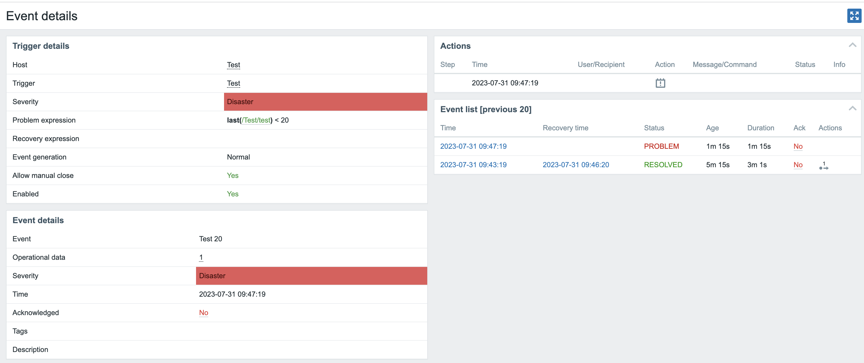Collapse the Actions section
The width and height of the screenshot is (864, 363).
[852, 45]
